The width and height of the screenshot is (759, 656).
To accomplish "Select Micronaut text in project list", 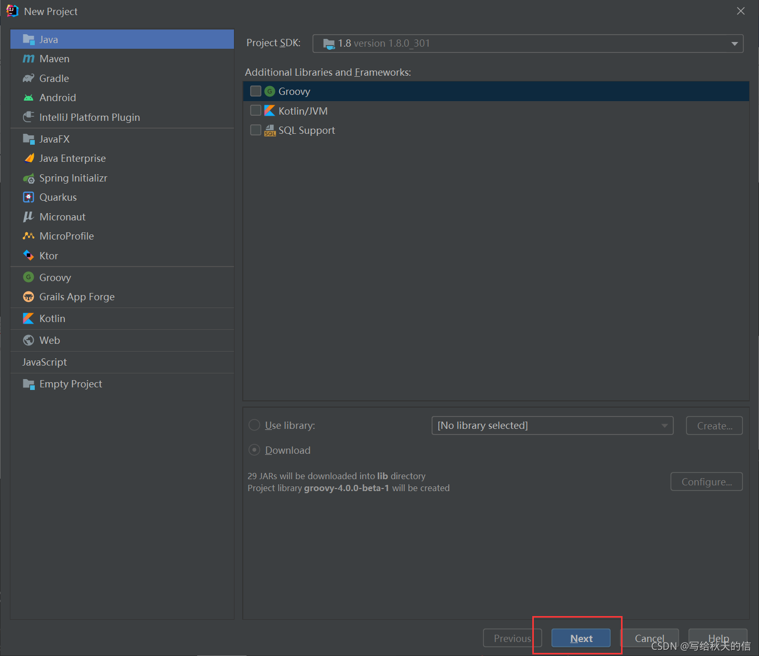I will coord(62,217).
